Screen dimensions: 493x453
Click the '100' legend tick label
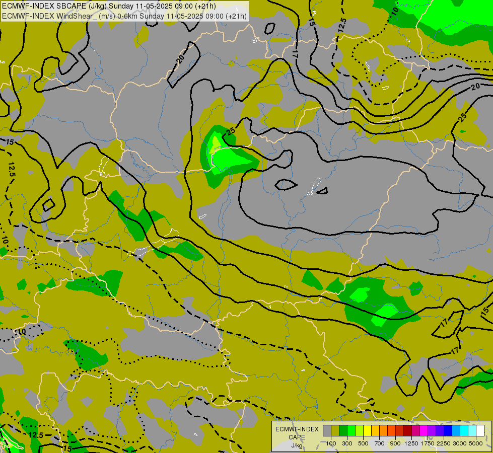click(331, 443)
